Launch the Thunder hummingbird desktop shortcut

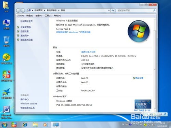(x=6, y=93)
